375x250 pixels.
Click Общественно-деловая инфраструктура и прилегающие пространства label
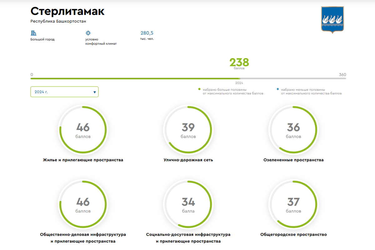(83, 238)
